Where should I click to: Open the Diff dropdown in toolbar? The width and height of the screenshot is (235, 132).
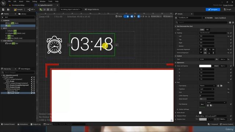(x=31, y=10)
